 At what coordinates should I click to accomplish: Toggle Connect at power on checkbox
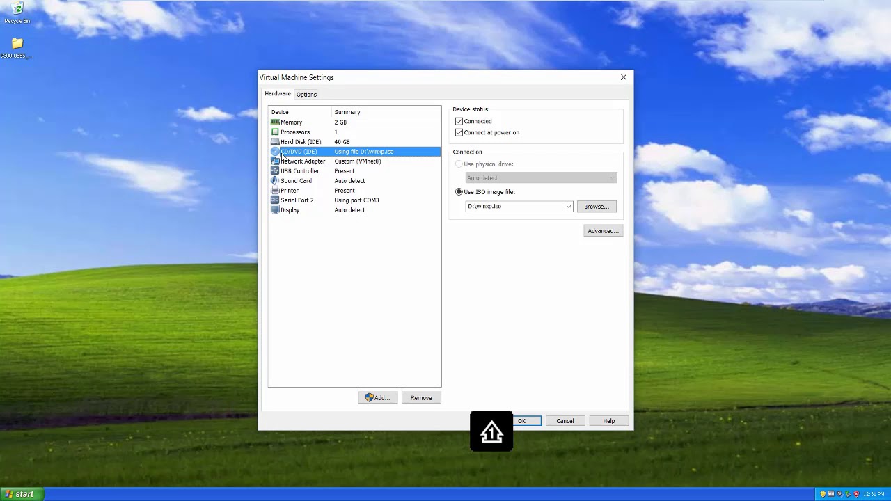point(459,132)
